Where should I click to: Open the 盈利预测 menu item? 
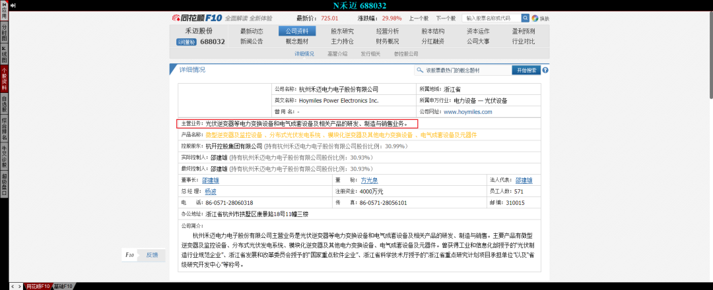[x=524, y=32]
